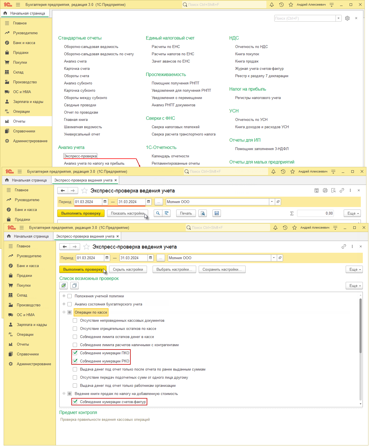Open Шахматная ведомость report link
The image size is (369, 446).
(x=83, y=127)
